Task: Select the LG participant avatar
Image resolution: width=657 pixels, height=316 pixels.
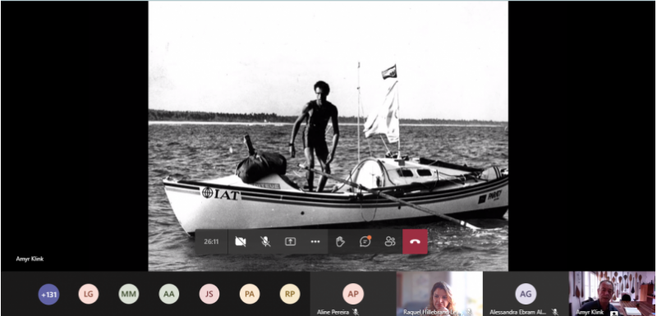Action: coord(89,294)
